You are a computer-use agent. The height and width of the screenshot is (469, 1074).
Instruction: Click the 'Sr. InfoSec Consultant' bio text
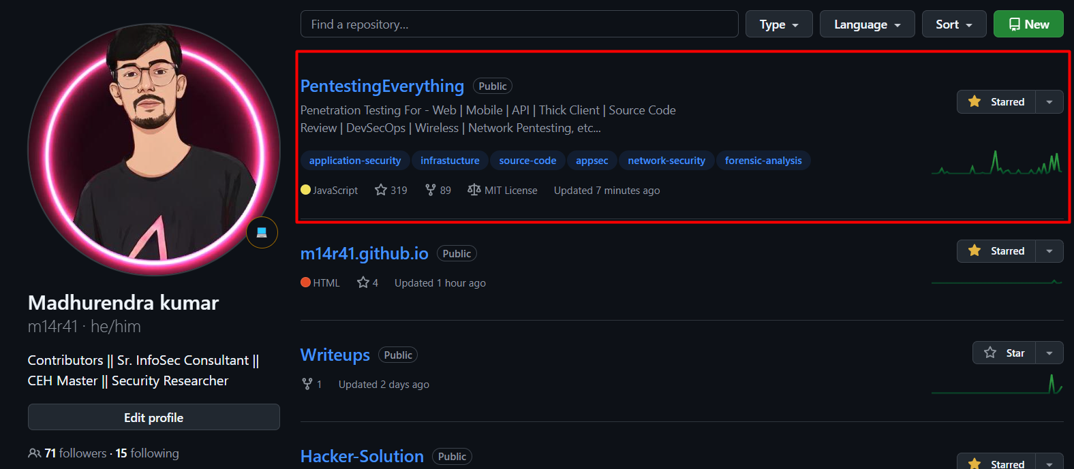click(183, 360)
